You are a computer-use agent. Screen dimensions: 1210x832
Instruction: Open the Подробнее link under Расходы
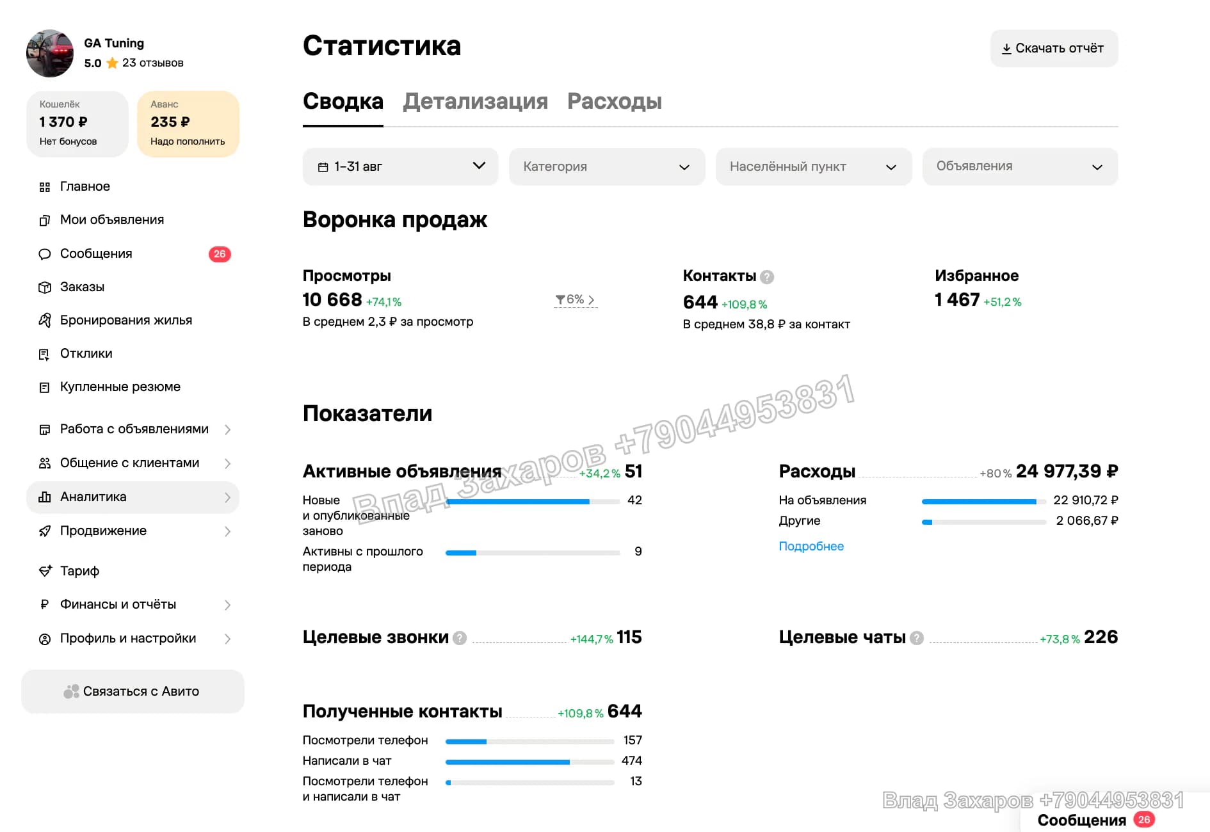(811, 547)
